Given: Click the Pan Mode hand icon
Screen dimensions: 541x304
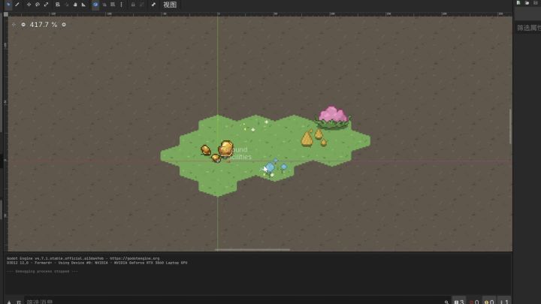Looking at the screenshot, I should (x=75, y=5).
